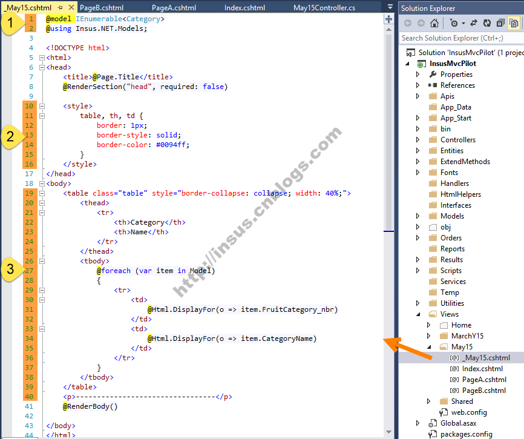This screenshot has width=524, height=439.
Task: Click the PageA.cshtml file icon
Action: (454, 380)
